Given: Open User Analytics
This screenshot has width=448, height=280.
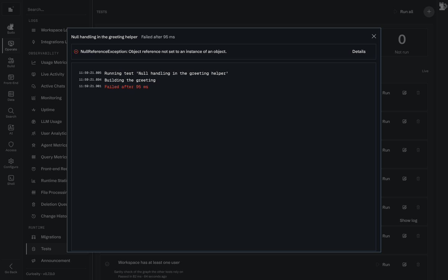Looking at the screenshot, I should click(49, 133).
